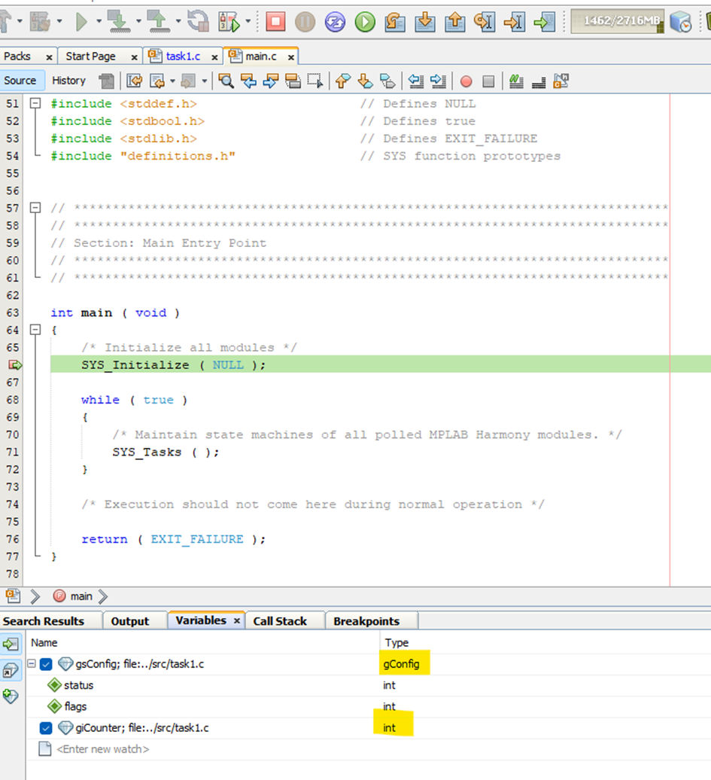711x780 pixels.
Task: Select the flags member row
Action: [369, 706]
